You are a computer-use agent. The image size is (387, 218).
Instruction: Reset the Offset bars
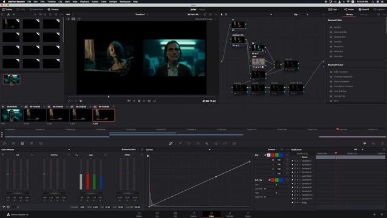[x=142, y=155]
